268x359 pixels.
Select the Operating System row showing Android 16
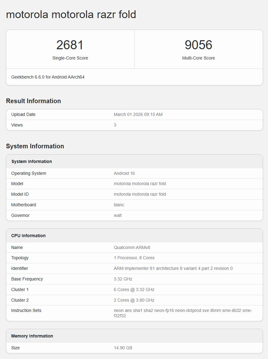(124, 173)
